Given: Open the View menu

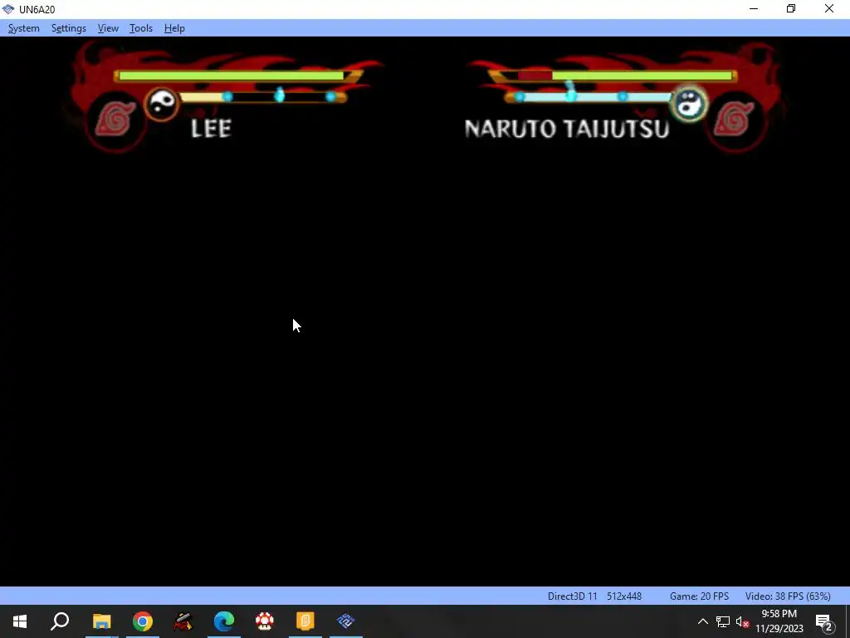Looking at the screenshot, I should pos(108,28).
